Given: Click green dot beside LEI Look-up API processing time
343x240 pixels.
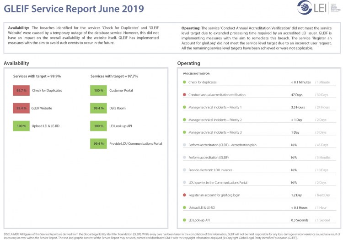Looking at the screenshot, I should 184,220.
